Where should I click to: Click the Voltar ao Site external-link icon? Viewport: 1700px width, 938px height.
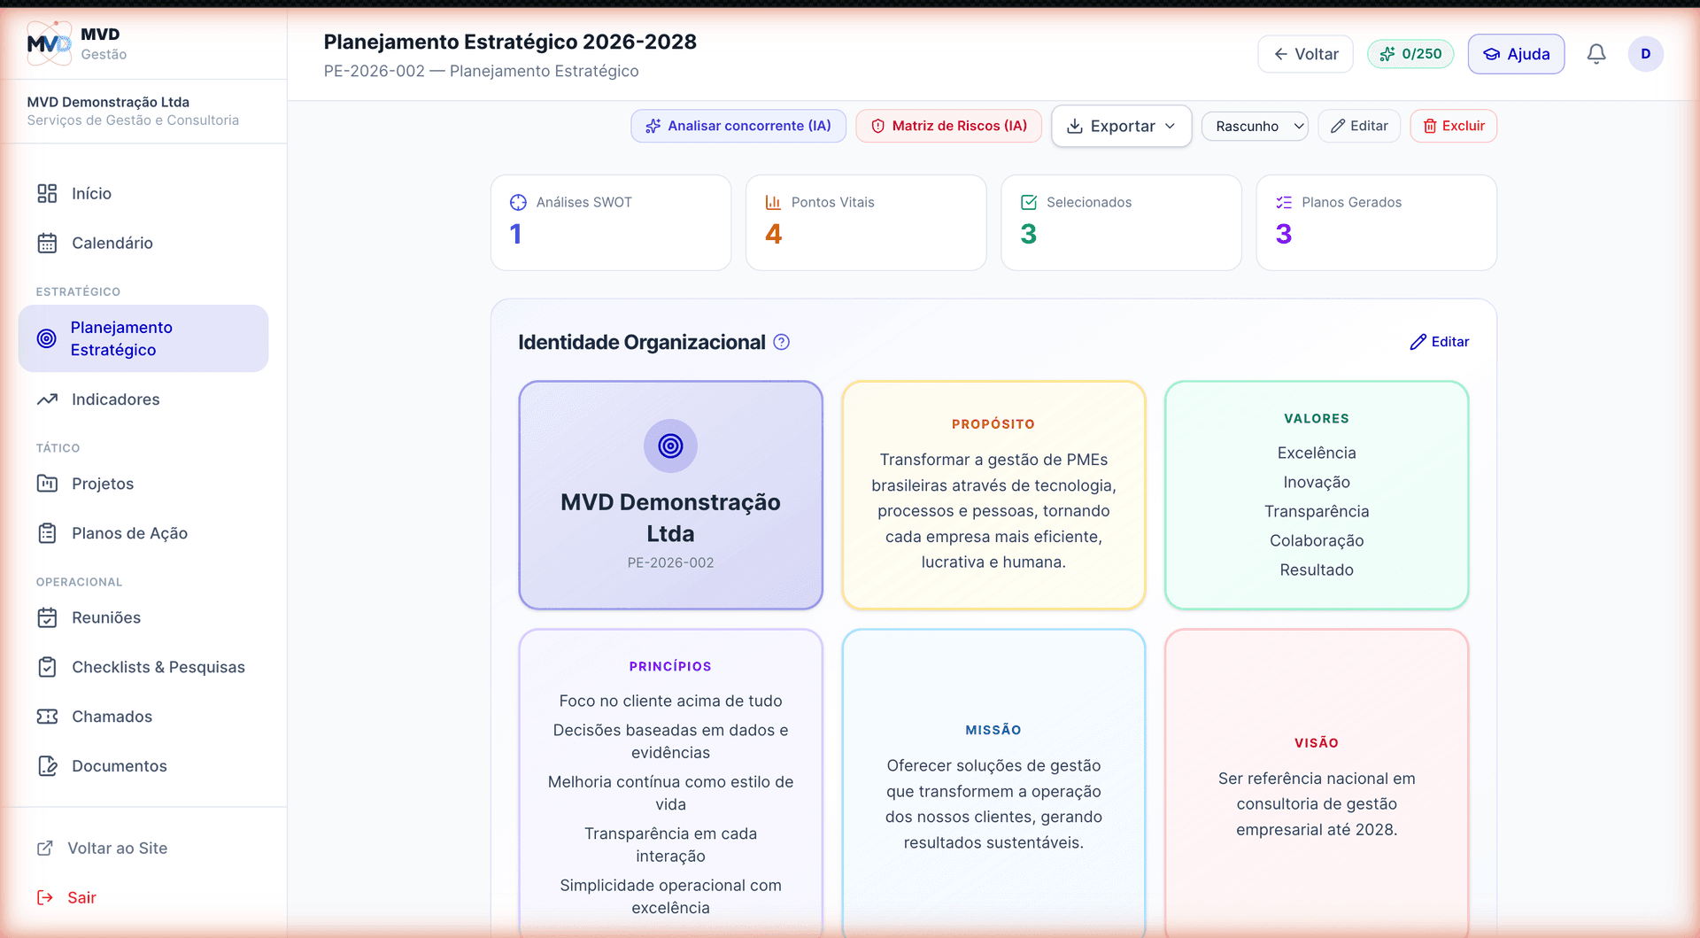[45, 848]
